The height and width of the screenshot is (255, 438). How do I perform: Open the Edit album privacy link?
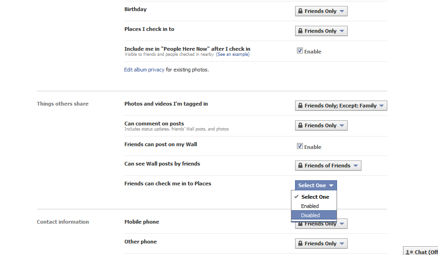click(x=144, y=70)
